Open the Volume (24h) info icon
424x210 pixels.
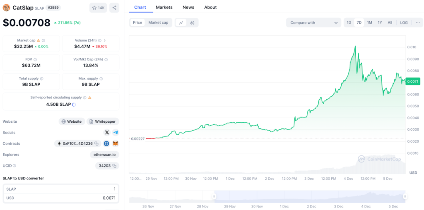click(100, 40)
